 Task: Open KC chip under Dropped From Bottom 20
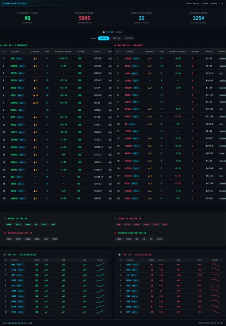point(137,239)
